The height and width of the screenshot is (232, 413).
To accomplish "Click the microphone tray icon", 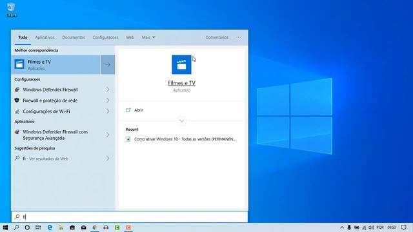I will 349,227.
